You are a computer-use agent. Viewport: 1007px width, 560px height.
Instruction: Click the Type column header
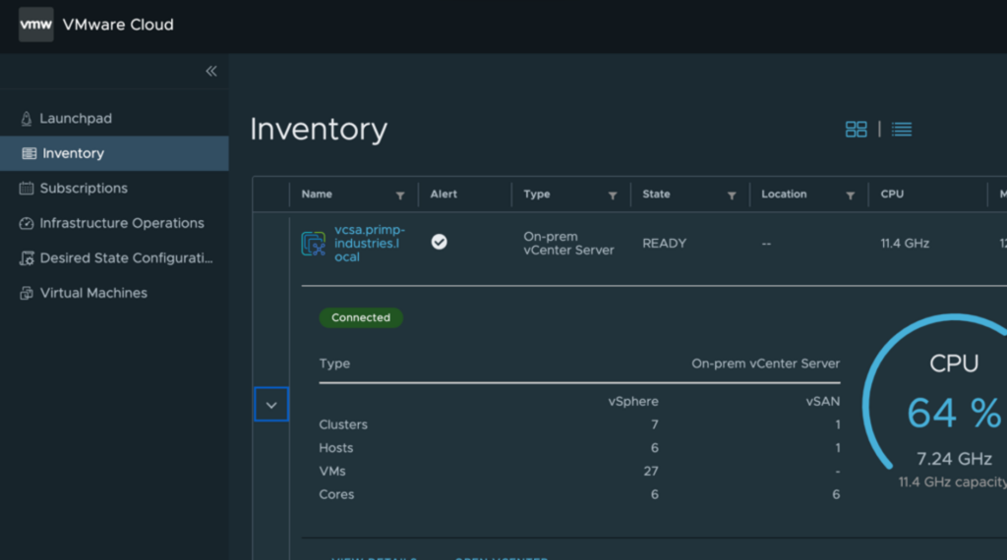[537, 195]
